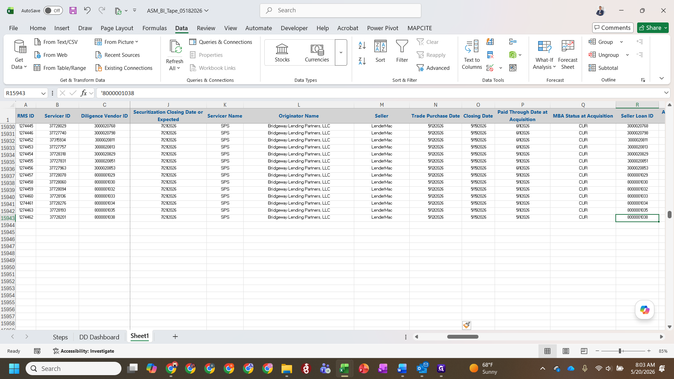Open Copilot floating button
This screenshot has height=379, width=674.
click(x=645, y=310)
